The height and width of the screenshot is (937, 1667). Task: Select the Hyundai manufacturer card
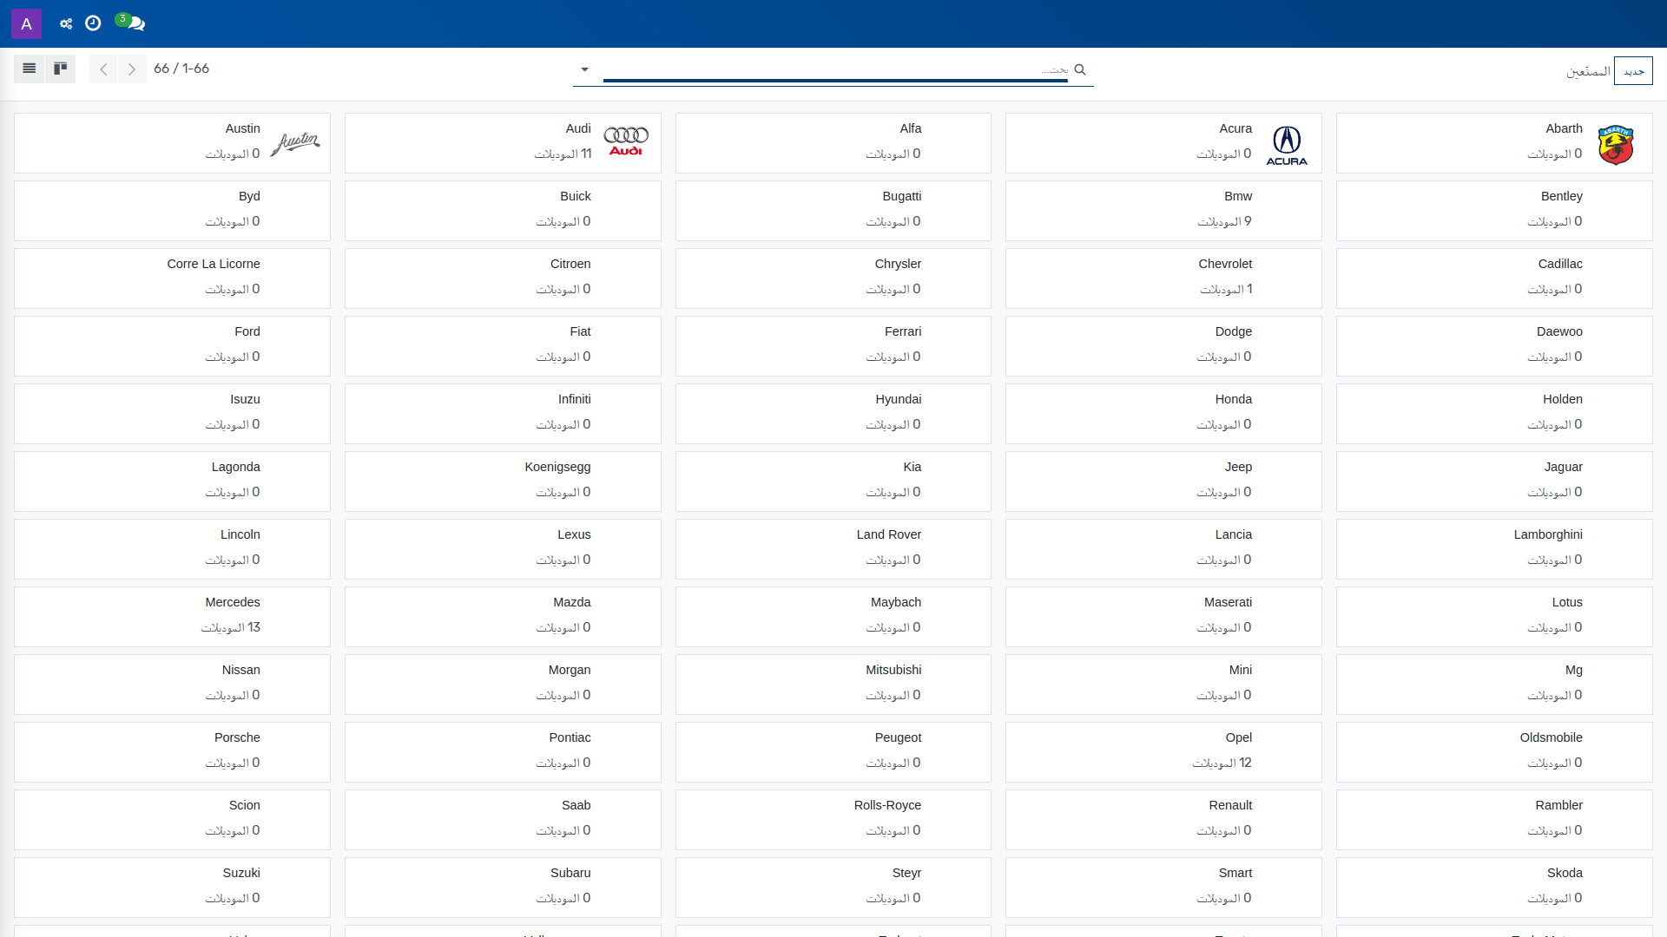pyautogui.click(x=833, y=414)
